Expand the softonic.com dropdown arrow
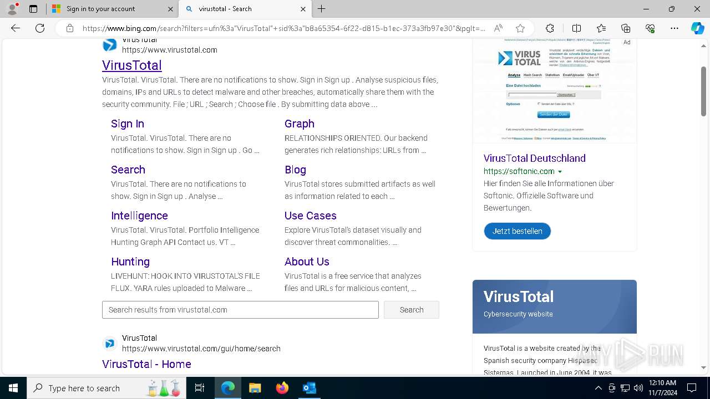This screenshot has height=399, width=710. pyautogui.click(x=560, y=172)
